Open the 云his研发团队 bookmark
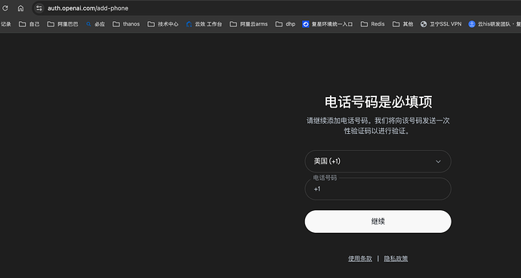Viewport: 521px width, 278px height. (495, 24)
